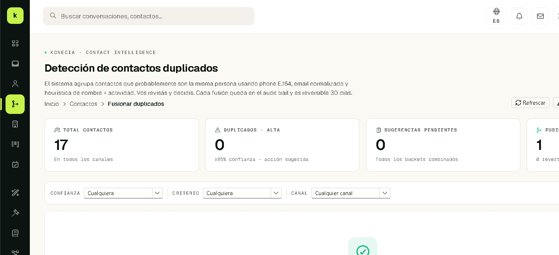Image resolution: width=559 pixels, height=255 pixels.
Task: Open the mail envelope icon in header
Action: coord(540,16)
